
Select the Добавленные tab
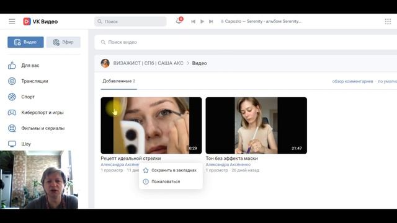118,81
